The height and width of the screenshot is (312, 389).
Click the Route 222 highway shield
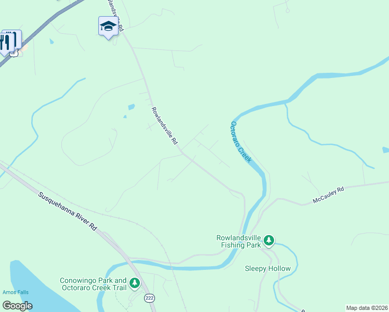pyautogui.click(x=149, y=298)
